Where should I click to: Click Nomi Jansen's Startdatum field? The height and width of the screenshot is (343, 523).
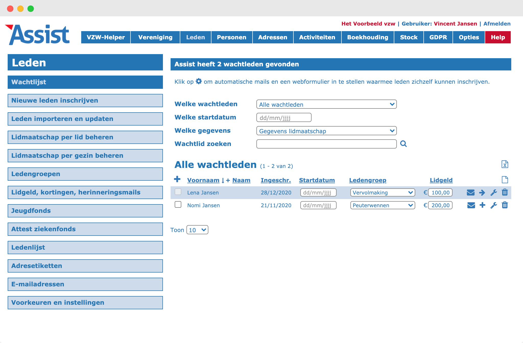(x=318, y=205)
